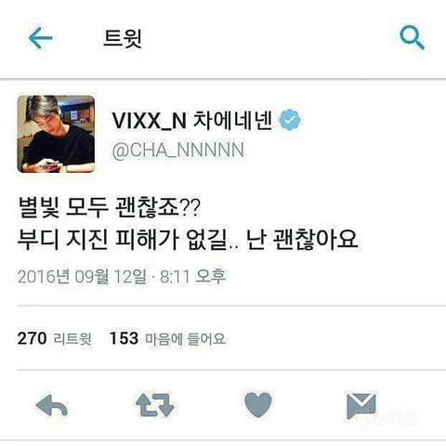Open the VIXX_N 차에네넨 display name
446x446 pixels.
tap(192, 121)
